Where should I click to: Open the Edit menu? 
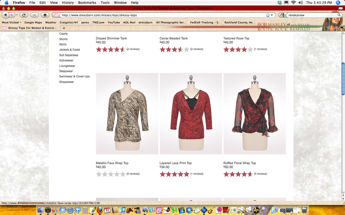point(42,3)
